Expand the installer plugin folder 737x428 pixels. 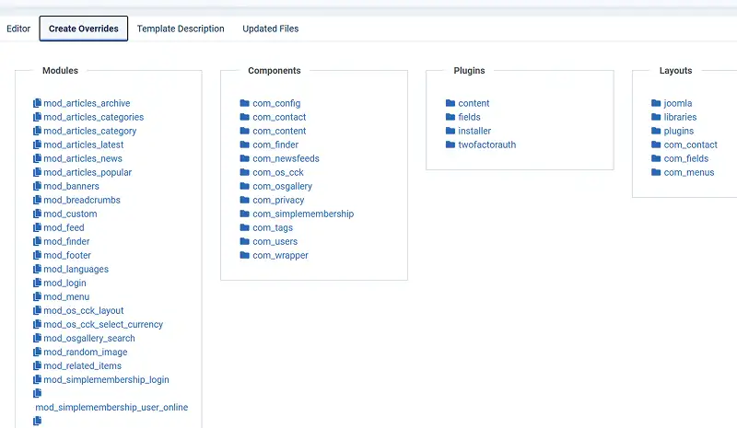pos(474,131)
